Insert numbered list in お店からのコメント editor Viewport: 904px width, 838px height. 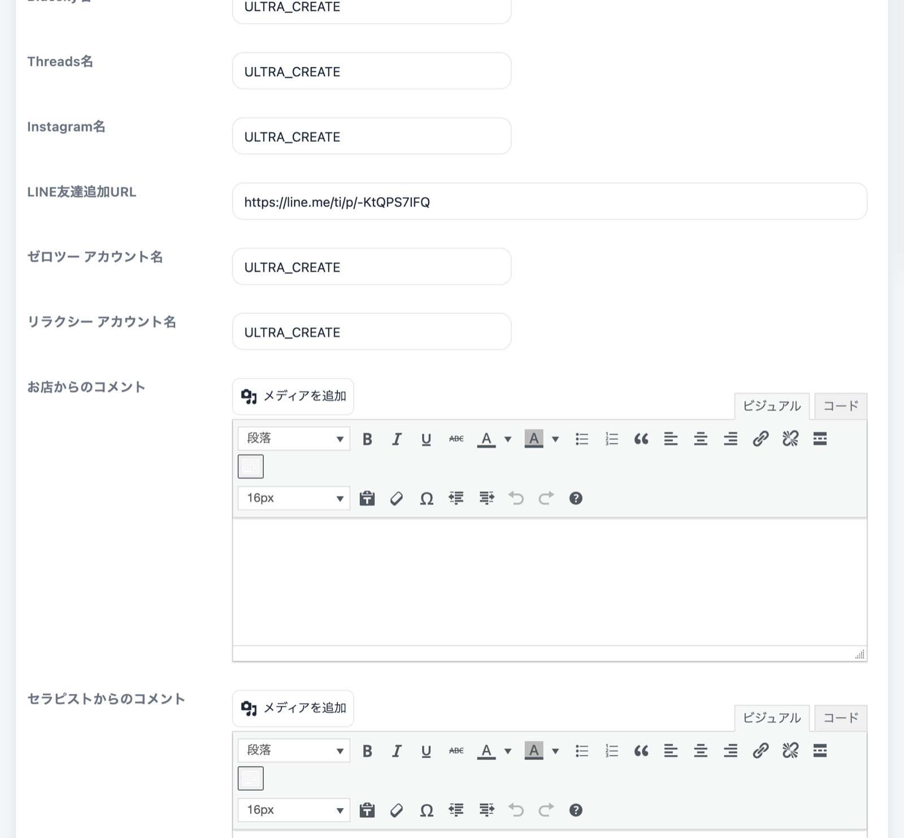tap(612, 439)
